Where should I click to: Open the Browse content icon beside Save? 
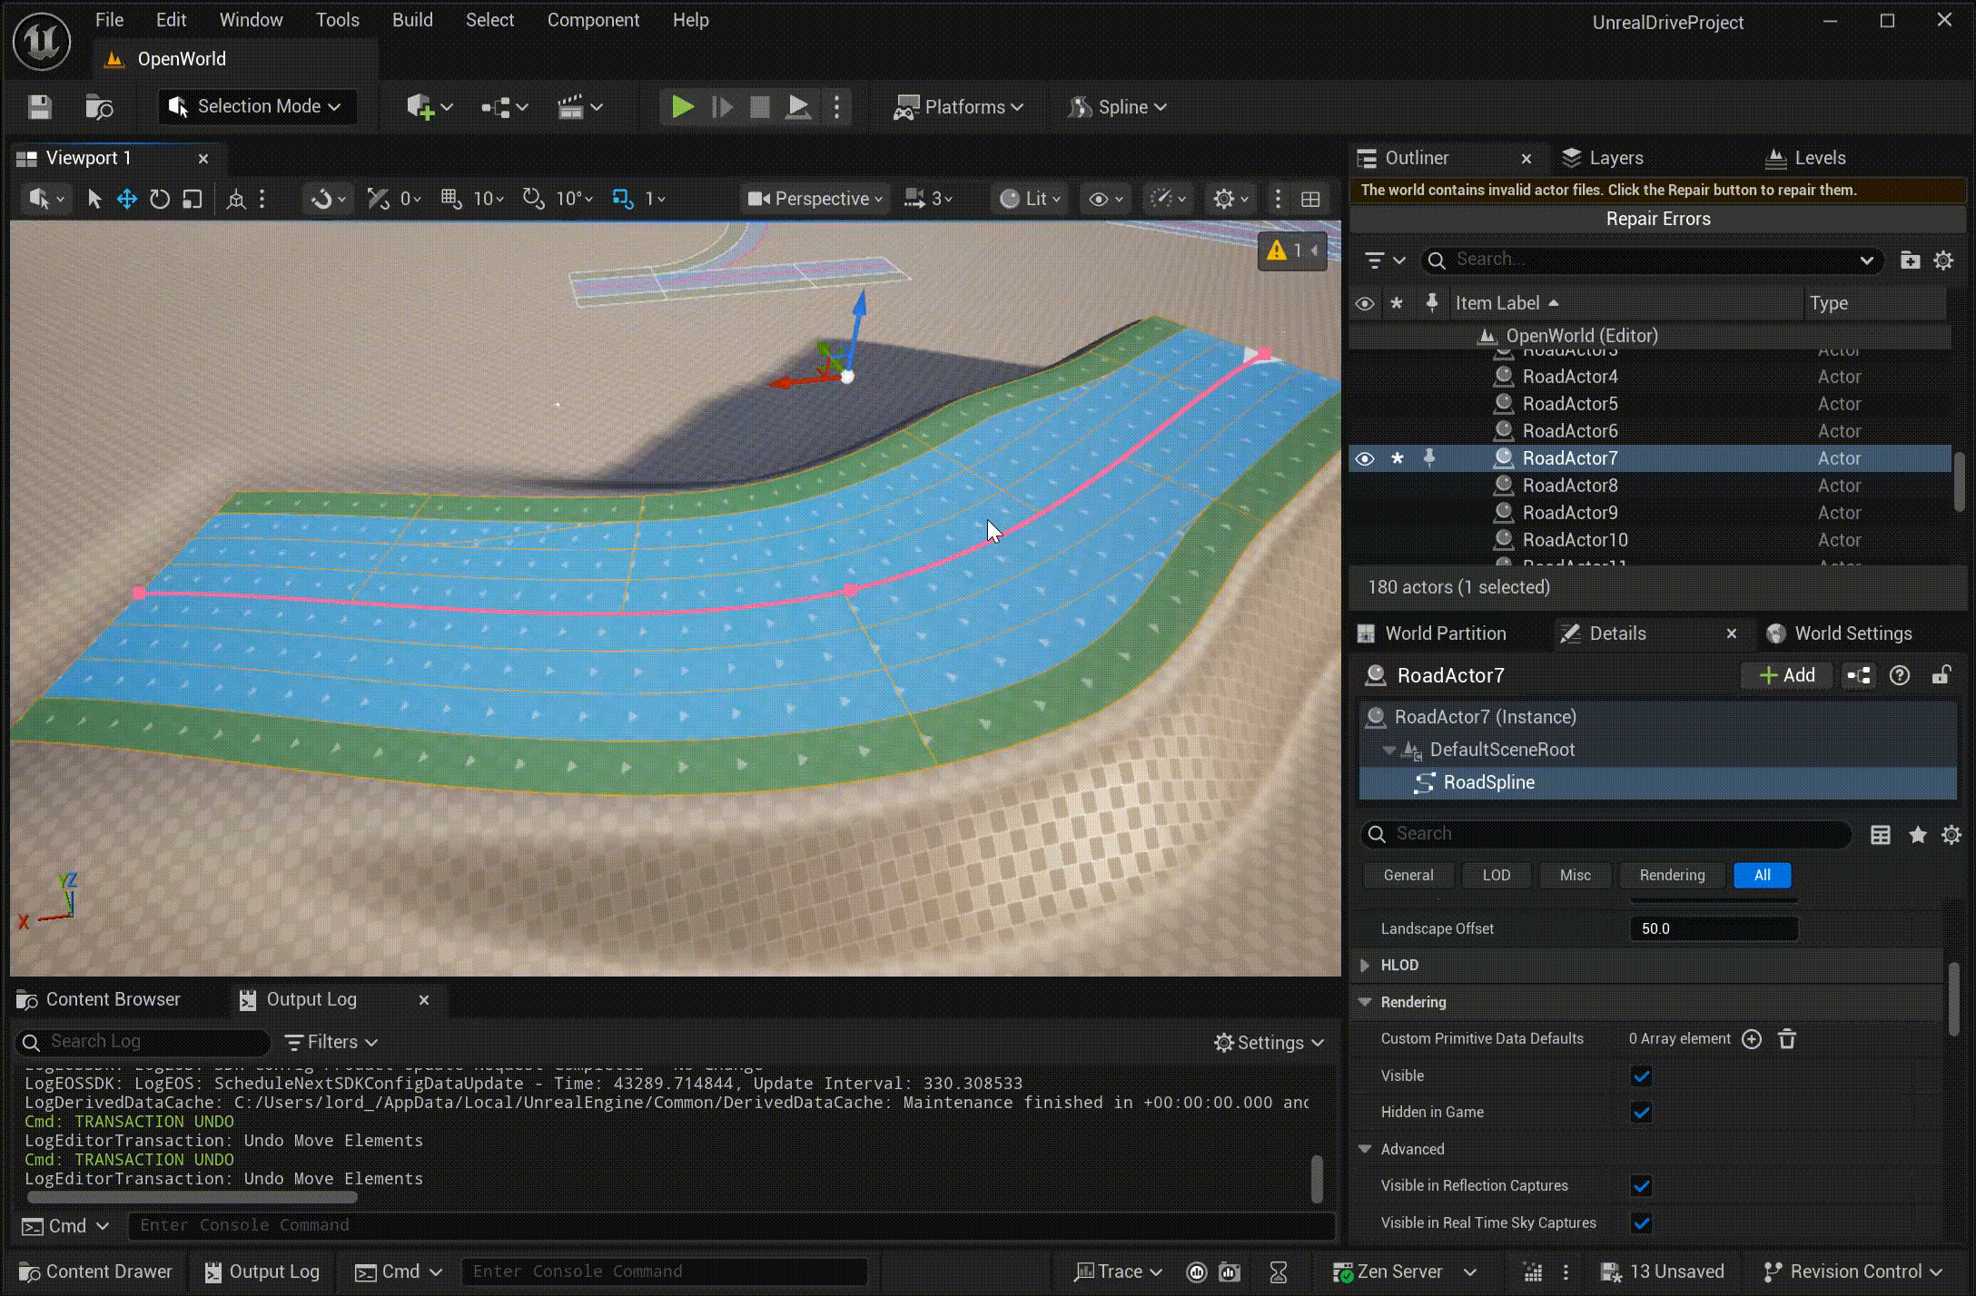(99, 107)
